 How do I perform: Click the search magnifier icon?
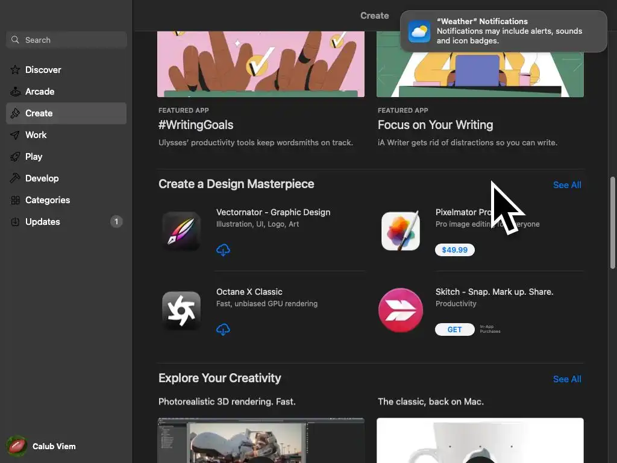15,40
